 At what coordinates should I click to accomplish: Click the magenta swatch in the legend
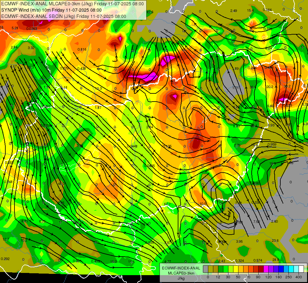pos(266,269)
